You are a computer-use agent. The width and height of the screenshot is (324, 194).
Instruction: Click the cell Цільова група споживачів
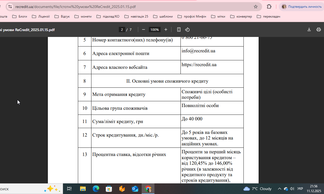(136, 108)
